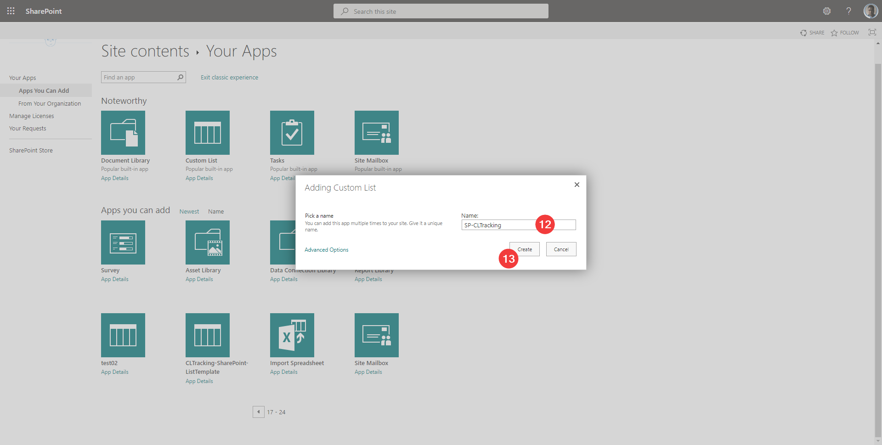
Task: Click the Import Spreadsheet name label
Action: click(297, 363)
